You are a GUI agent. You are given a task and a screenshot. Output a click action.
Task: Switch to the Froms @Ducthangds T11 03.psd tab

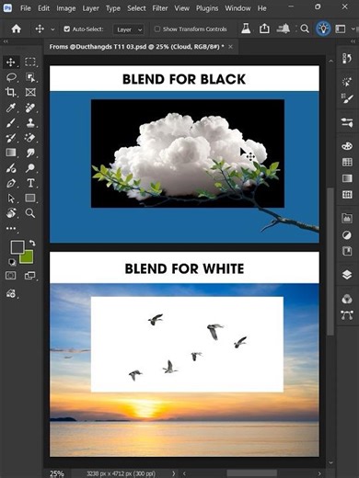pos(136,47)
